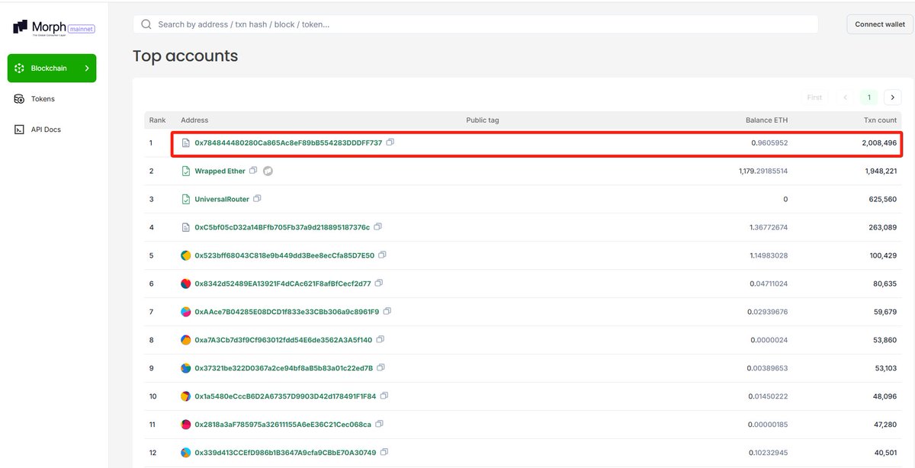Click balance value 0.9605952
The width and height of the screenshot is (915, 468).
pos(769,143)
